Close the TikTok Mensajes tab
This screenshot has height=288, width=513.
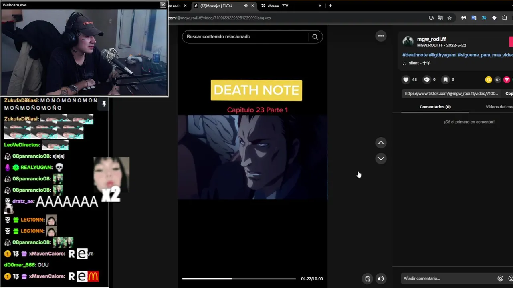(x=252, y=6)
